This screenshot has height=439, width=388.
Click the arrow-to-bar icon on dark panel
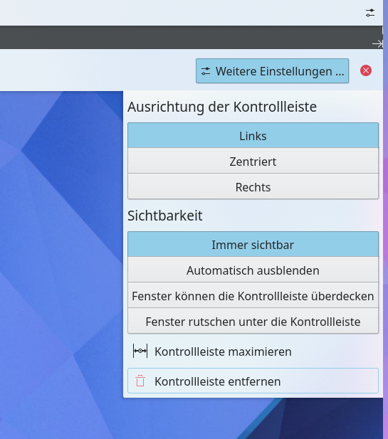click(x=377, y=44)
